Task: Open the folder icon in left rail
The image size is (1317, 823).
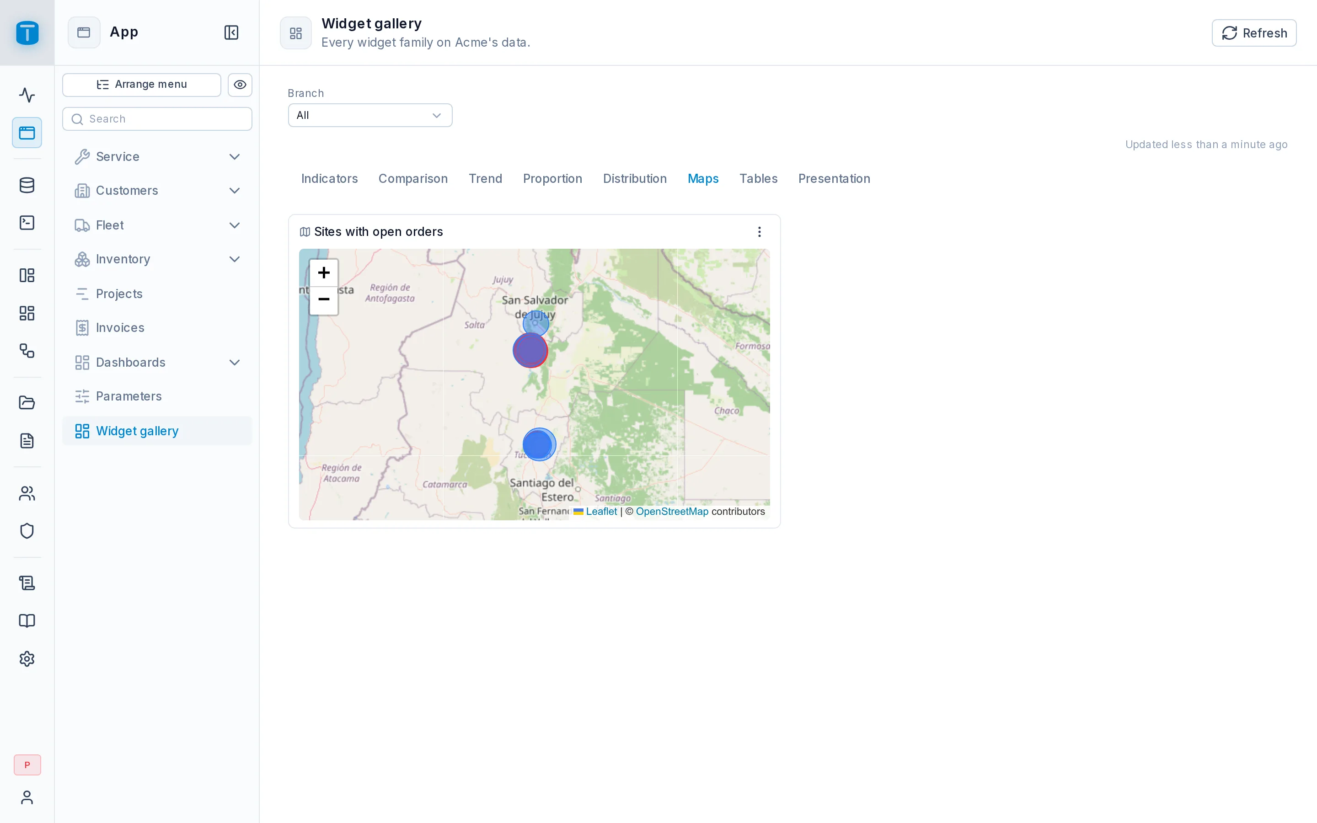Action: click(x=27, y=403)
